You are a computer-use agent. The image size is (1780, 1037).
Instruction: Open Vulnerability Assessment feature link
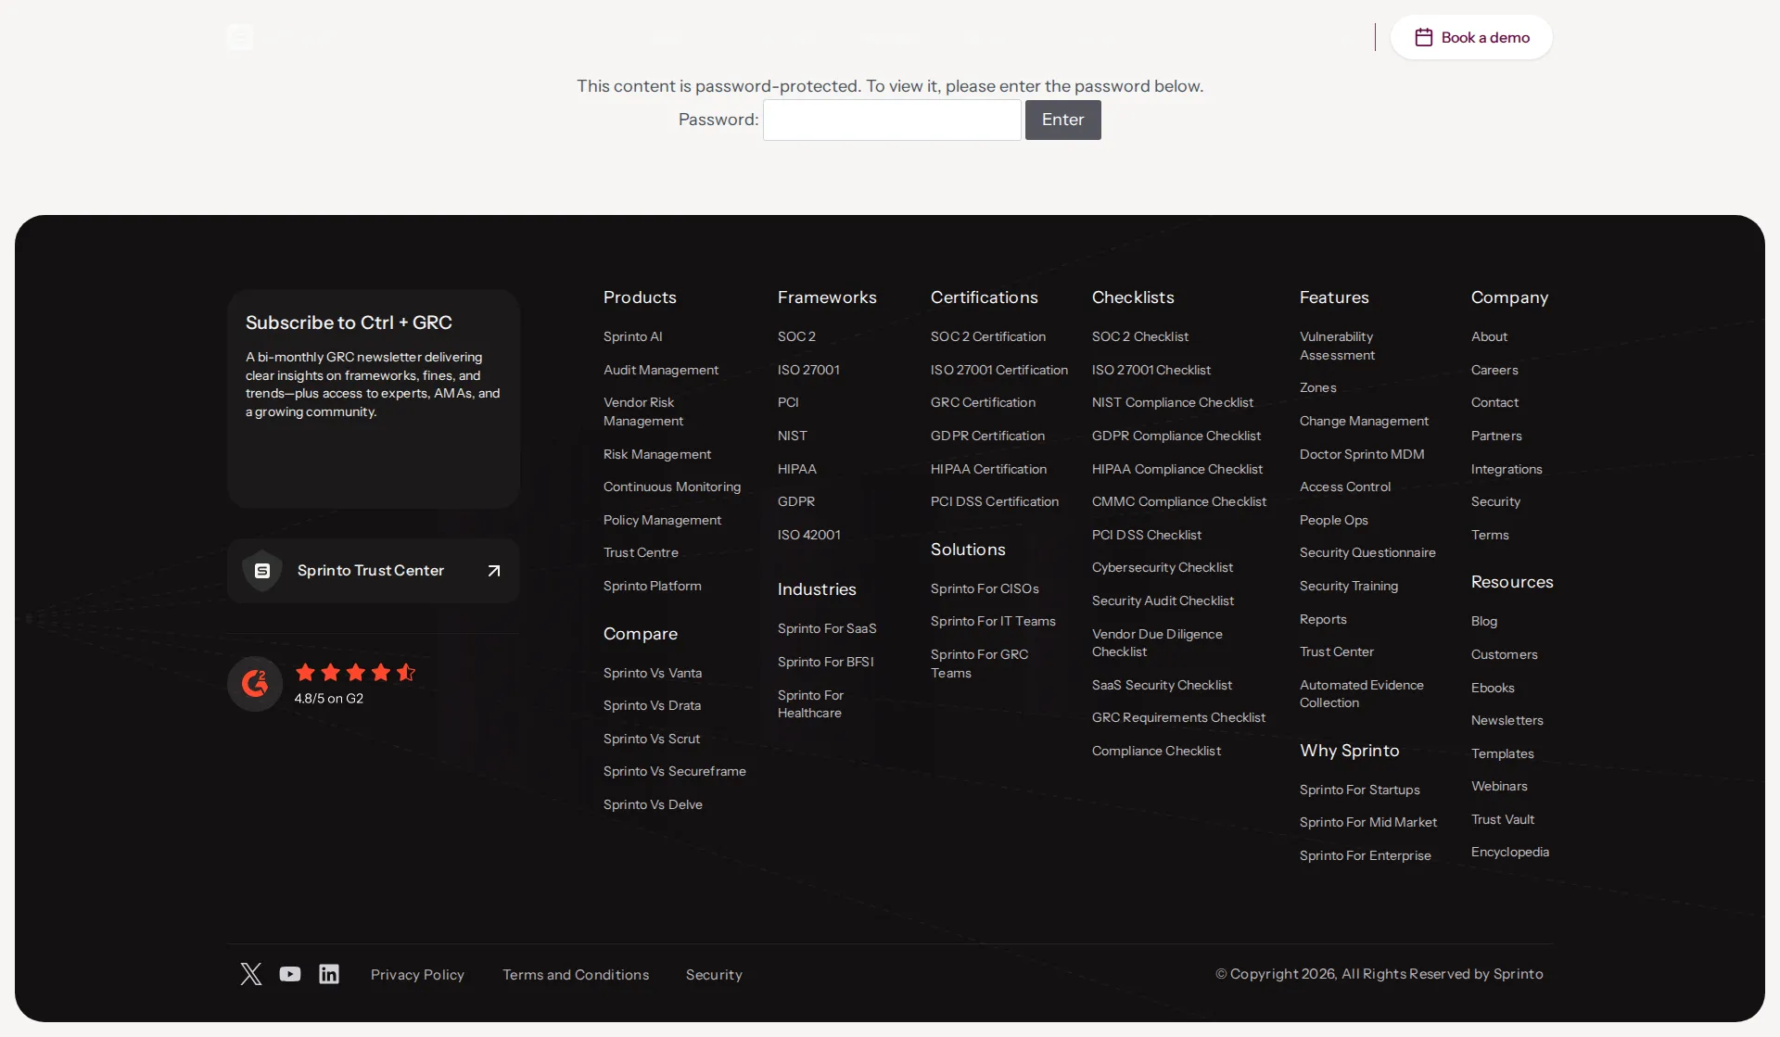click(1337, 346)
